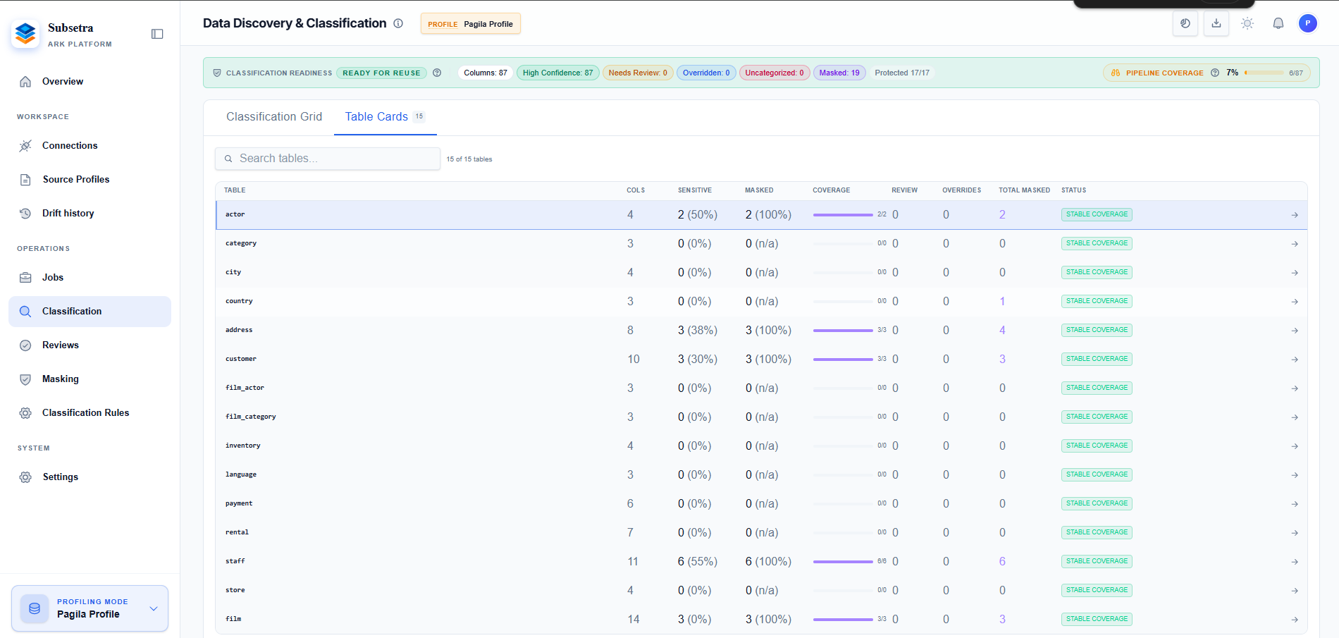
Task: Toggle the light theme sun icon
Action: tap(1247, 23)
